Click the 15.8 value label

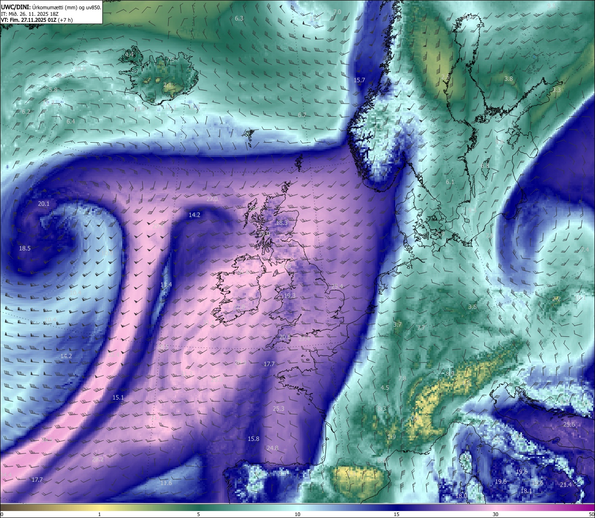[253, 439]
